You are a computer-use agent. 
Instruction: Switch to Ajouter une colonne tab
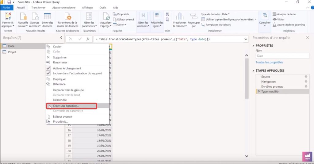click(x=64, y=8)
